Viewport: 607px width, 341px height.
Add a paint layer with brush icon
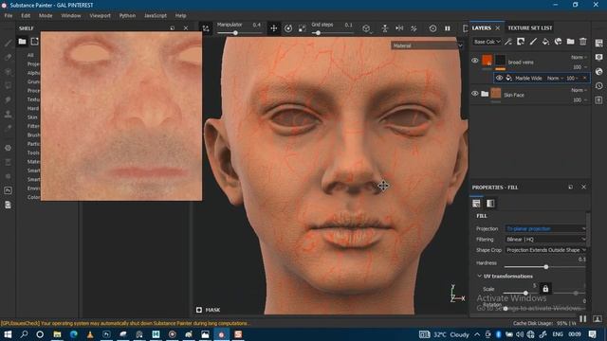point(533,42)
